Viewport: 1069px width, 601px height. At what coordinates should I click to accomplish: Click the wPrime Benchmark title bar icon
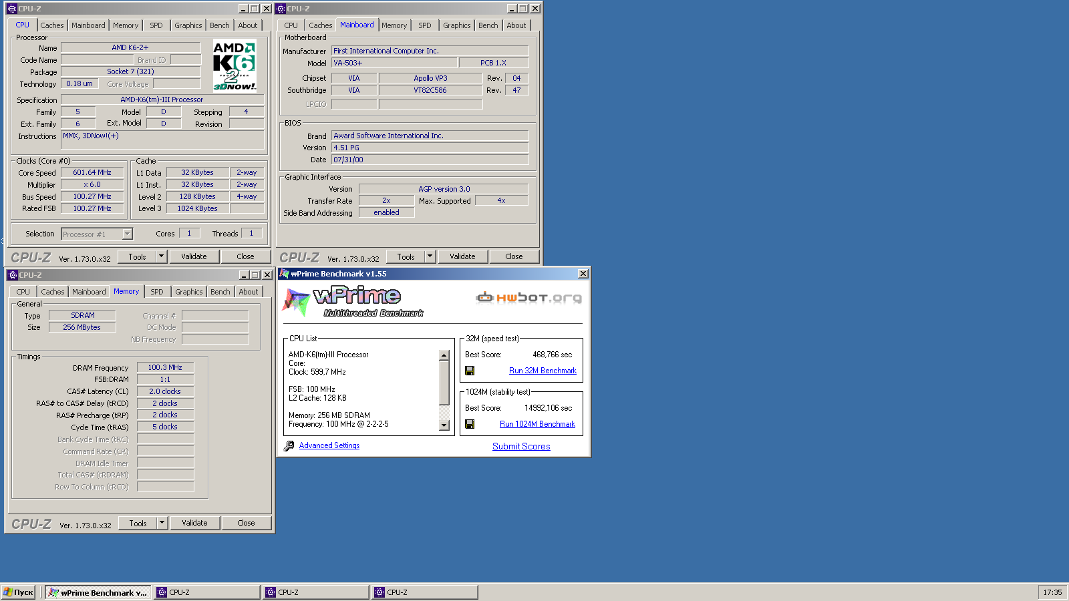pos(284,274)
